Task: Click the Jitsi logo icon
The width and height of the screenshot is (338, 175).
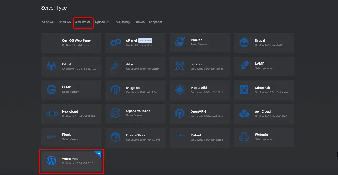Action: coord(115,66)
